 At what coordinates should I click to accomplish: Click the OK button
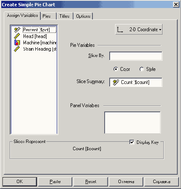pos(20,181)
